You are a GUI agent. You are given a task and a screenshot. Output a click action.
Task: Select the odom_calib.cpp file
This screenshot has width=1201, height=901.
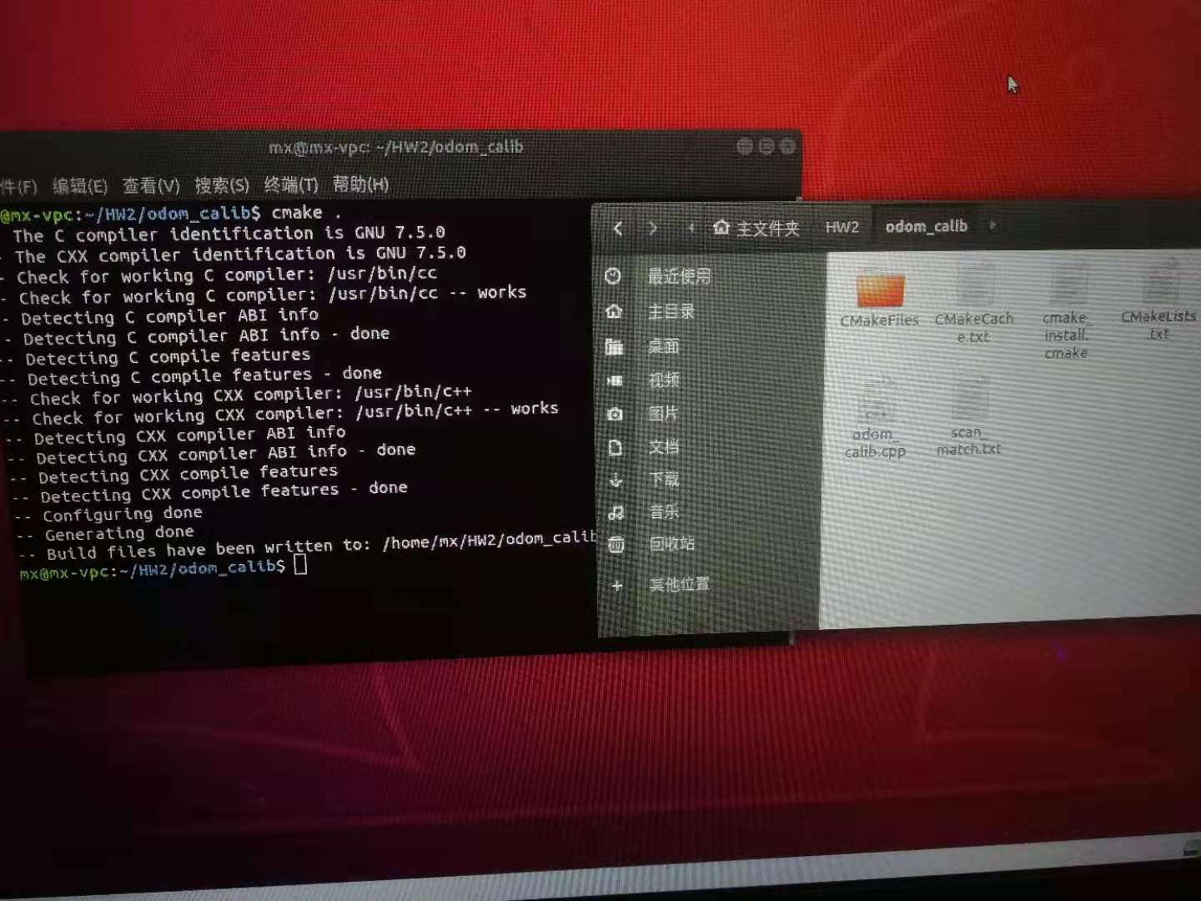point(875,417)
